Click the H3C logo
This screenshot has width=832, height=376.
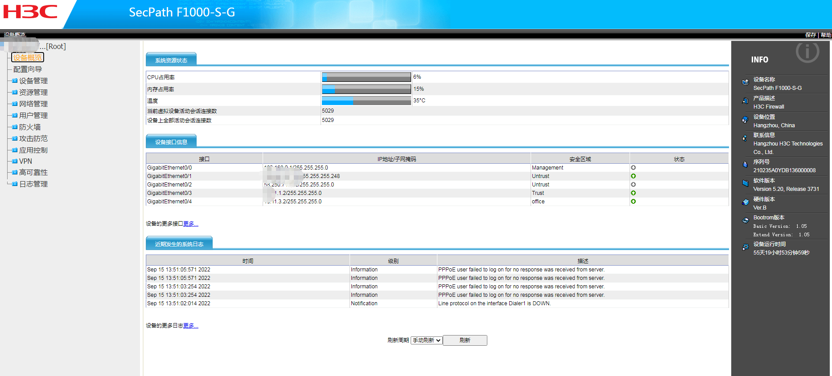pos(30,12)
